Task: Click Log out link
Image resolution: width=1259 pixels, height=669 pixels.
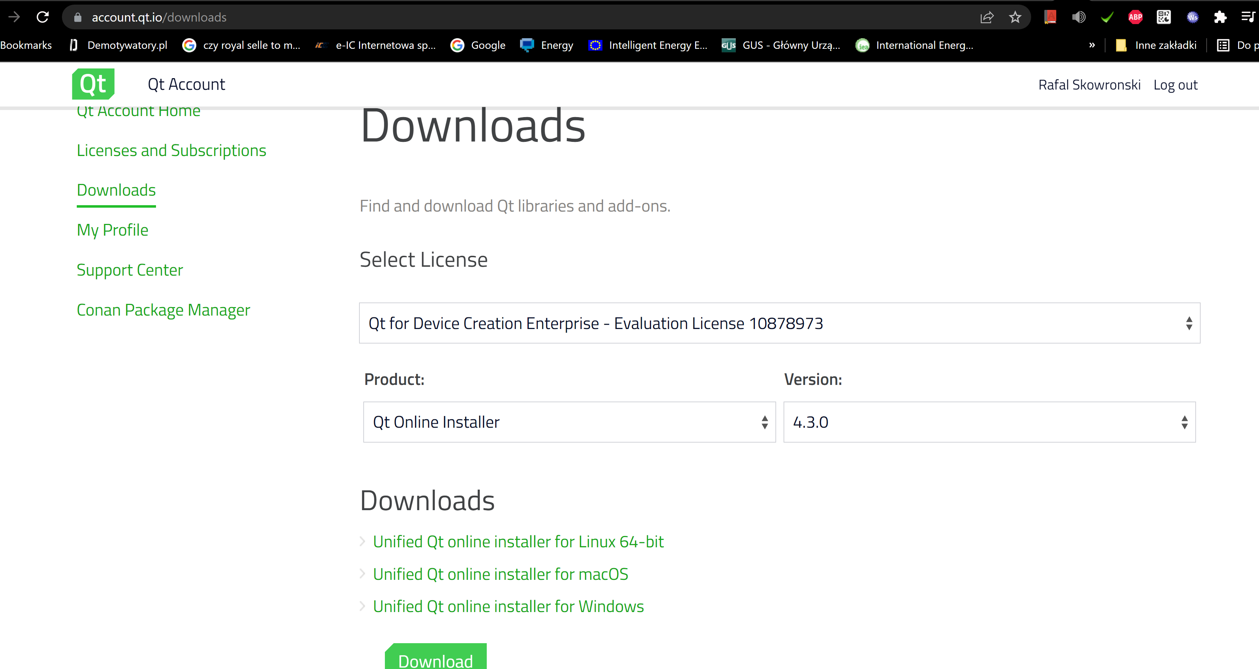Action: (x=1175, y=85)
